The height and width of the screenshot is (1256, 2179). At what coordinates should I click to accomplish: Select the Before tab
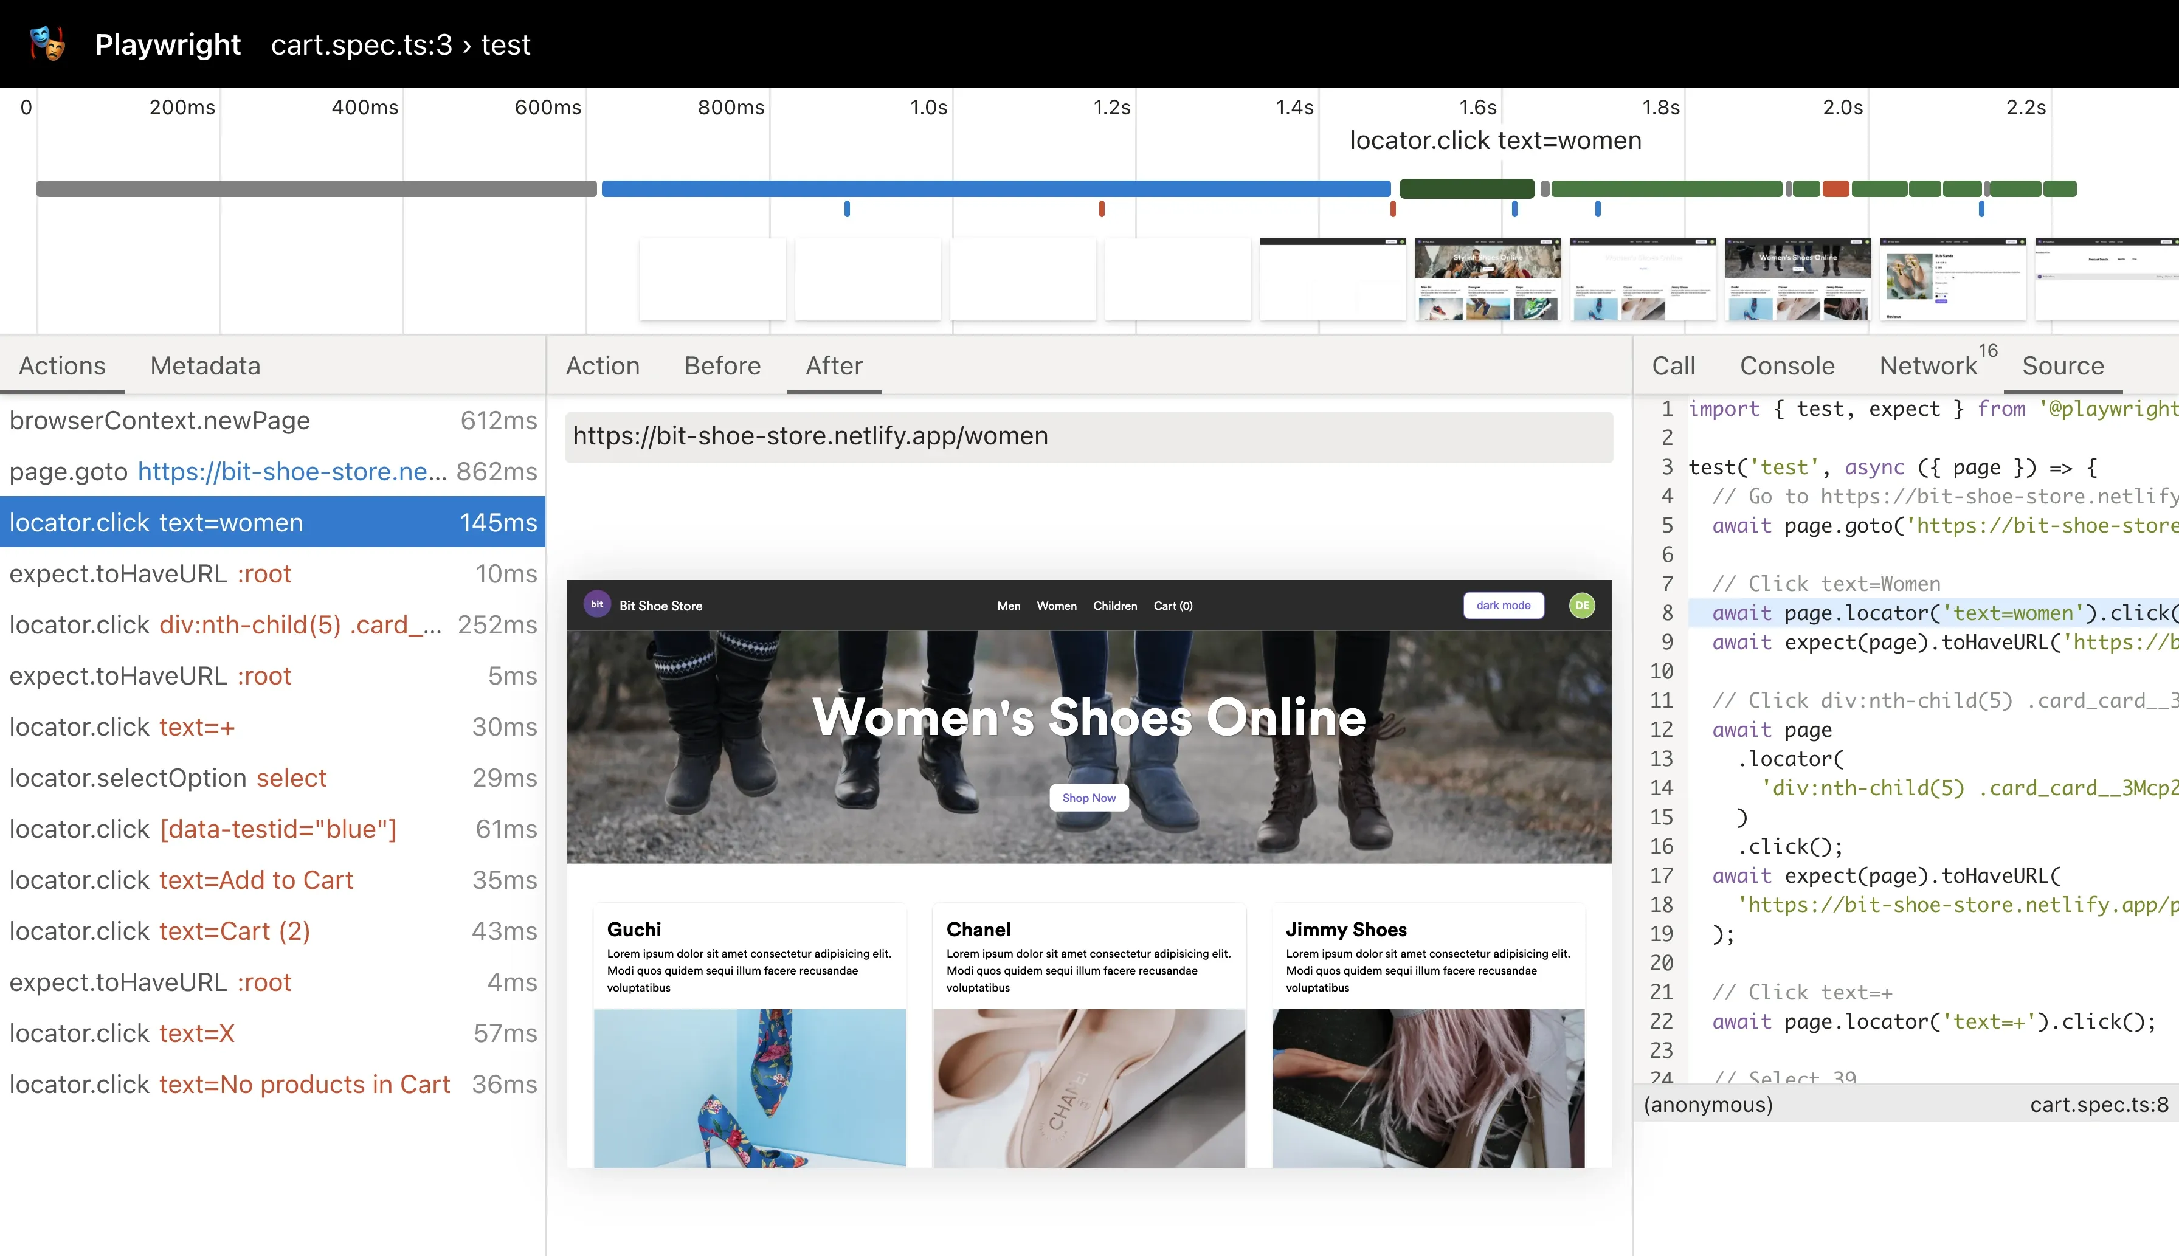(721, 366)
